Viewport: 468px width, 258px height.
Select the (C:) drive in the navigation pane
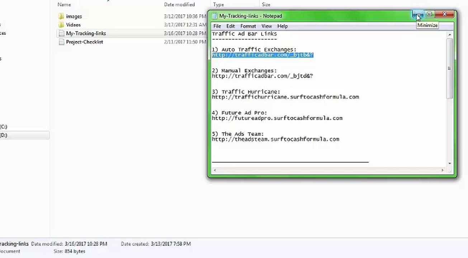pos(4,127)
